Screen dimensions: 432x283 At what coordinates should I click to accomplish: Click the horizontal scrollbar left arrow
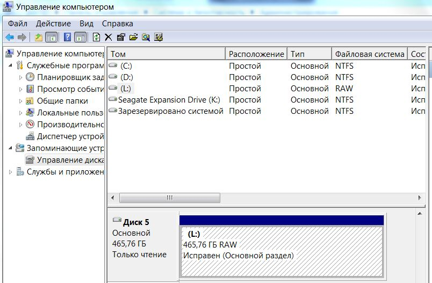tap(112, 198)
